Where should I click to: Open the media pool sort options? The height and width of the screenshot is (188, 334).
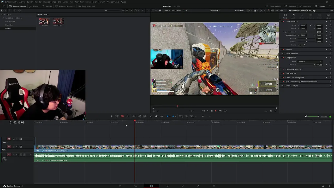coord(143,10)
